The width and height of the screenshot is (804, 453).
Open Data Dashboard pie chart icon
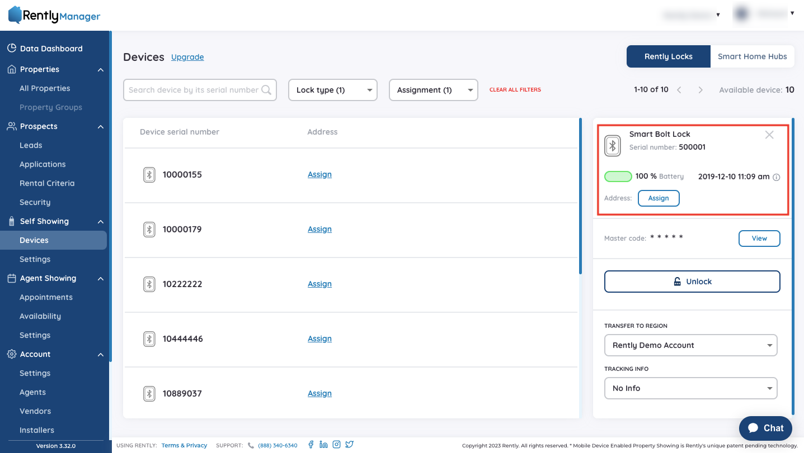(11, 49)
